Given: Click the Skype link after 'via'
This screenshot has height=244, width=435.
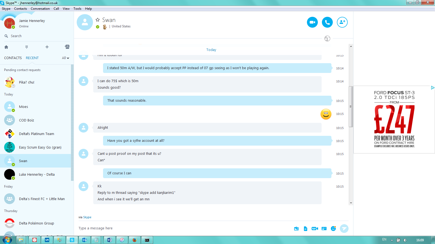Looking at the screenshot, I should click(x=87, y=217).
